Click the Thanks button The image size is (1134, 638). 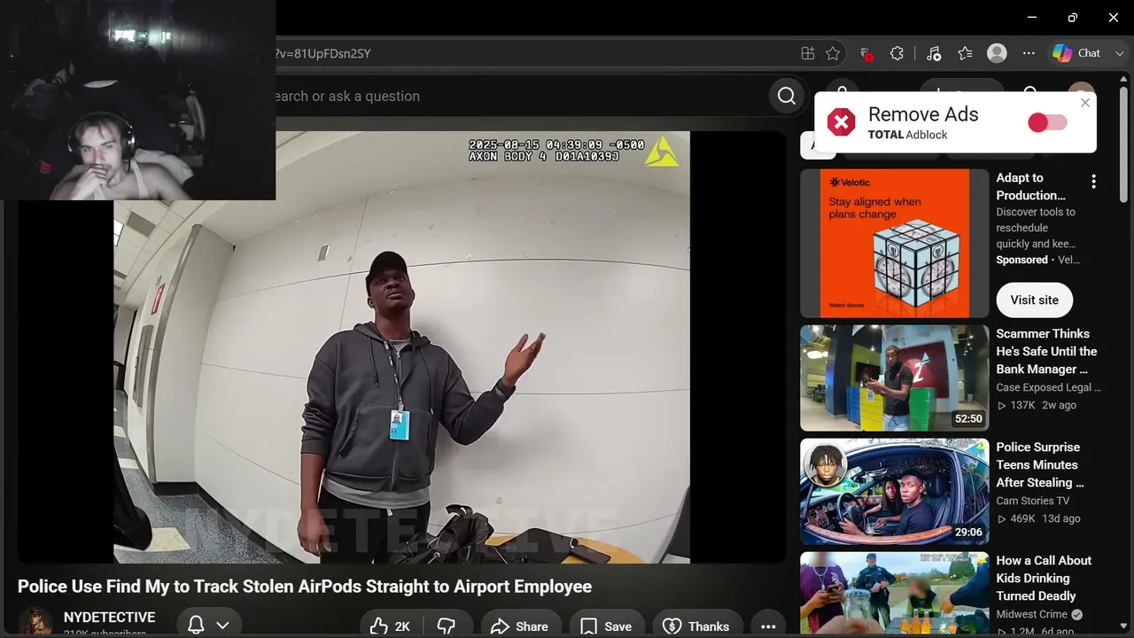697,626
